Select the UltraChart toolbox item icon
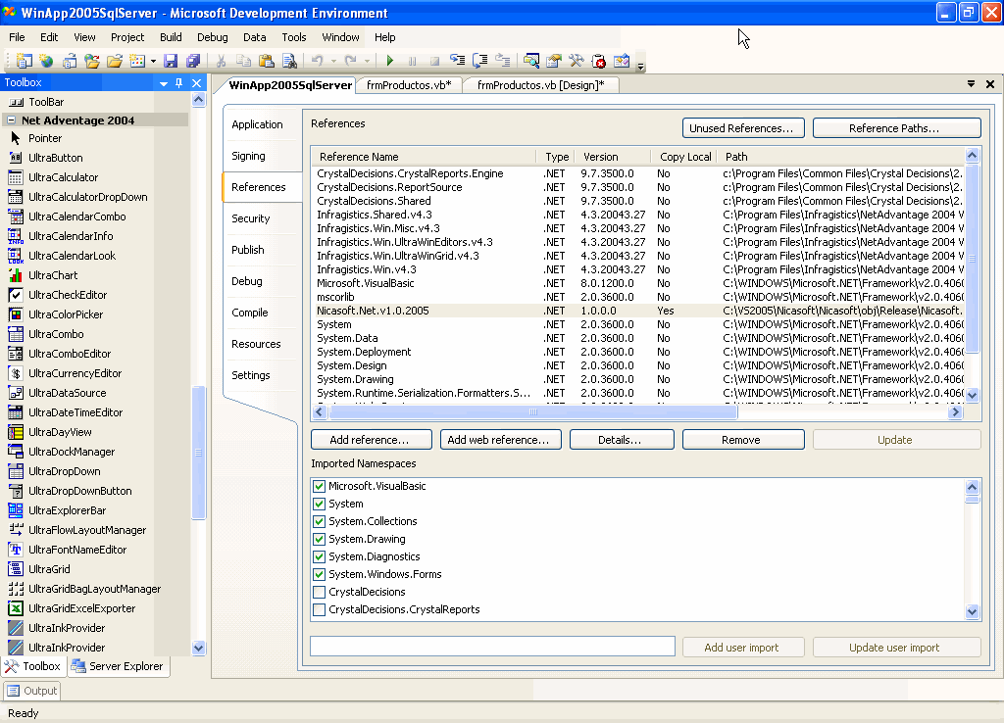Viewport: 1004px width, 723px height. coord(16,275)
